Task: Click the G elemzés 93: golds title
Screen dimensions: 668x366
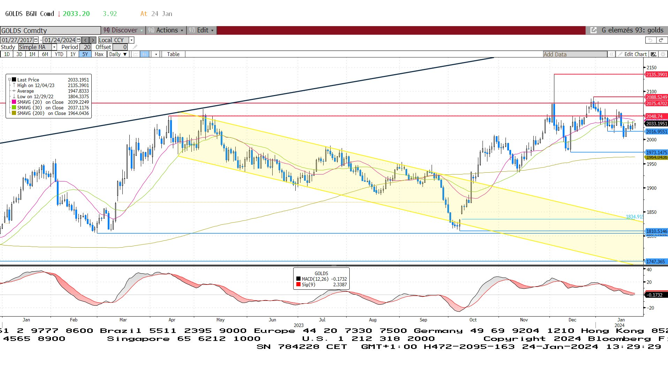Action: tap(632, 30)
